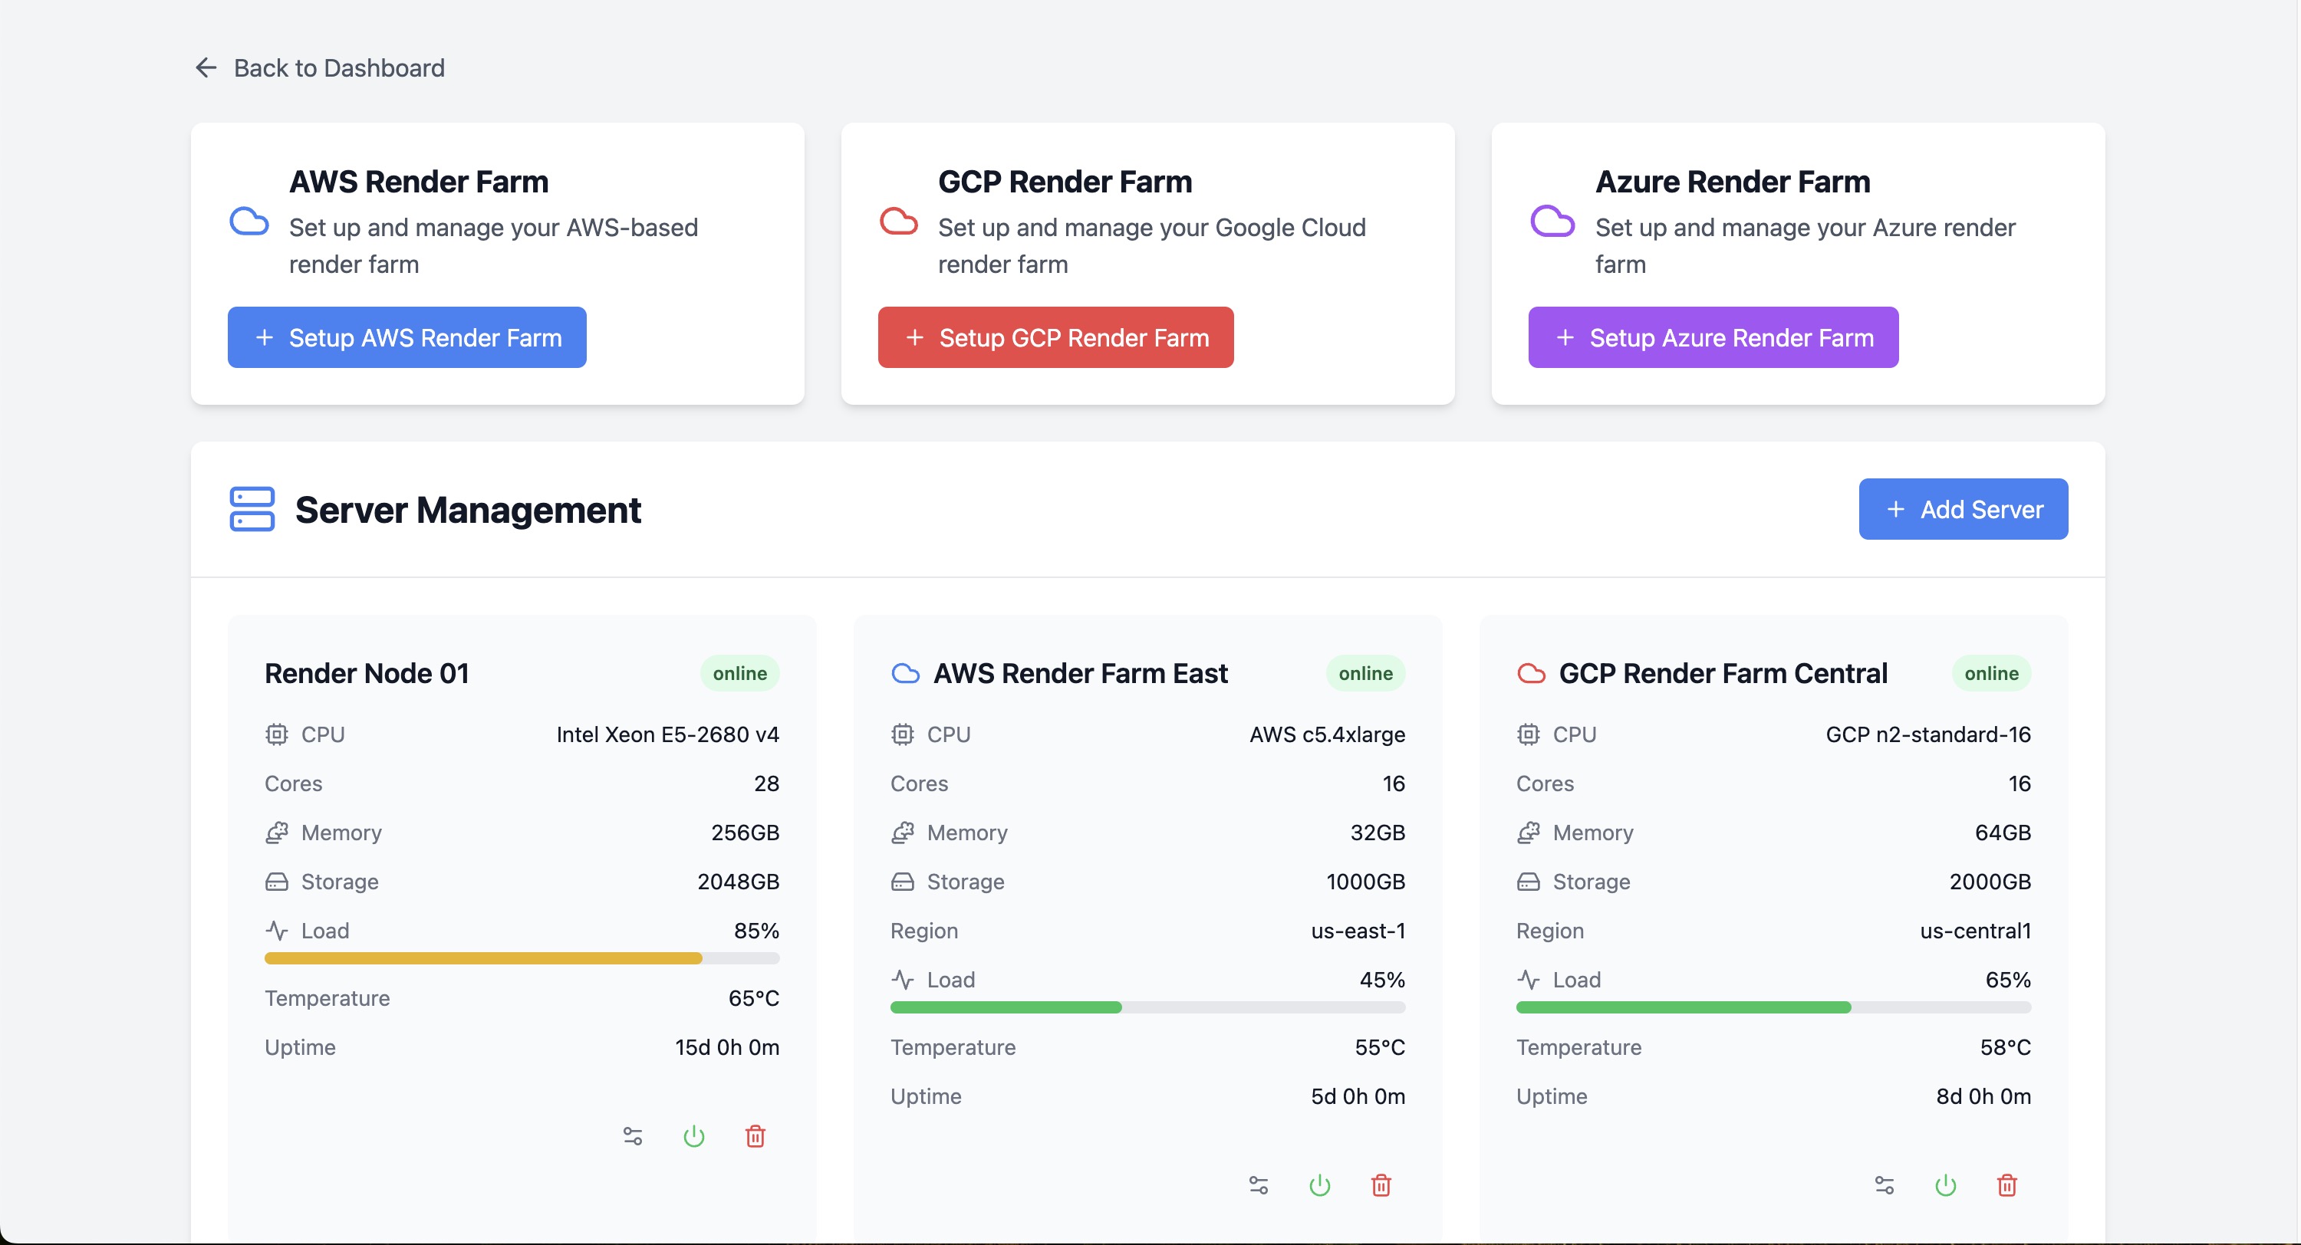
Task: Click the us-east-1 region value
Action: 1358,931
